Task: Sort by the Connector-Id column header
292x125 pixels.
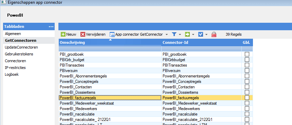Action: [x=201, y=42]
